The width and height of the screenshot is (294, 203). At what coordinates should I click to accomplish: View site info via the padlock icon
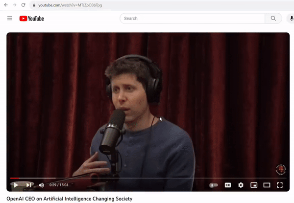34,5
